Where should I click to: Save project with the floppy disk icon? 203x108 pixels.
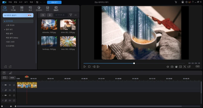(x=37, y=2)
